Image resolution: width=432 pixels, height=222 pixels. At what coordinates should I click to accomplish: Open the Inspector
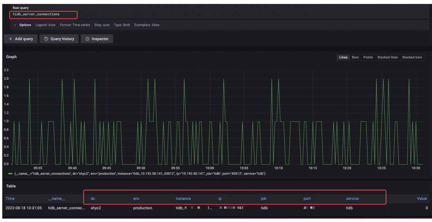(97, 39)
